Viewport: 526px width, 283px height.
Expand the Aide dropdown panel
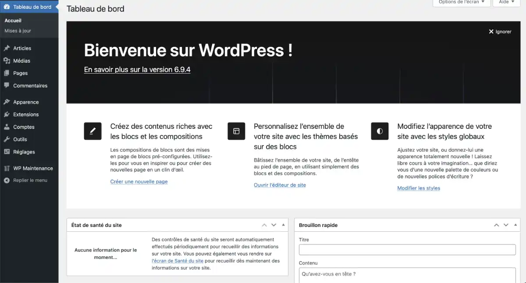click(x=506, y=2)
